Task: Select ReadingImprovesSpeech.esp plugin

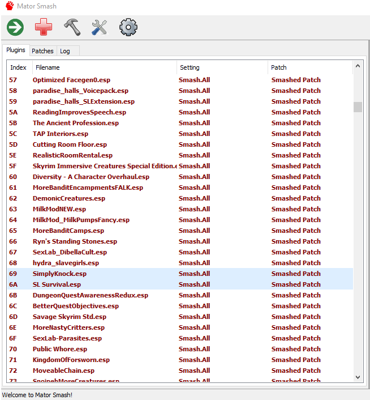Action: click(180, 112)
